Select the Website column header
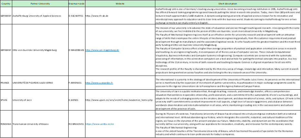This screenshot has width=301, height=138. tap(120, 4)
